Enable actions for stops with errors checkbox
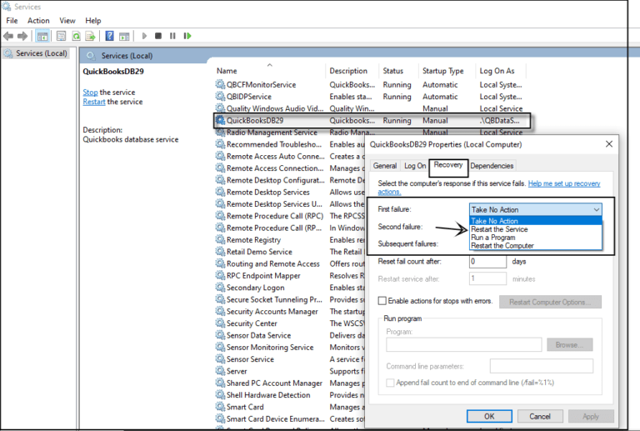The image size is (640, 431). [382, 301]
